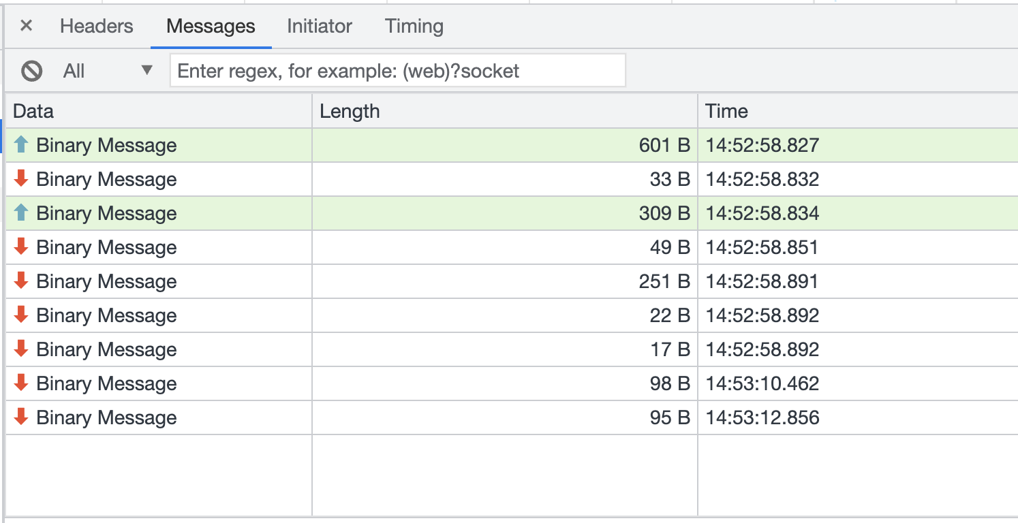Open the Initiator tab
The height and width of the screenshot is (523, 1018).
pos(320,27)
